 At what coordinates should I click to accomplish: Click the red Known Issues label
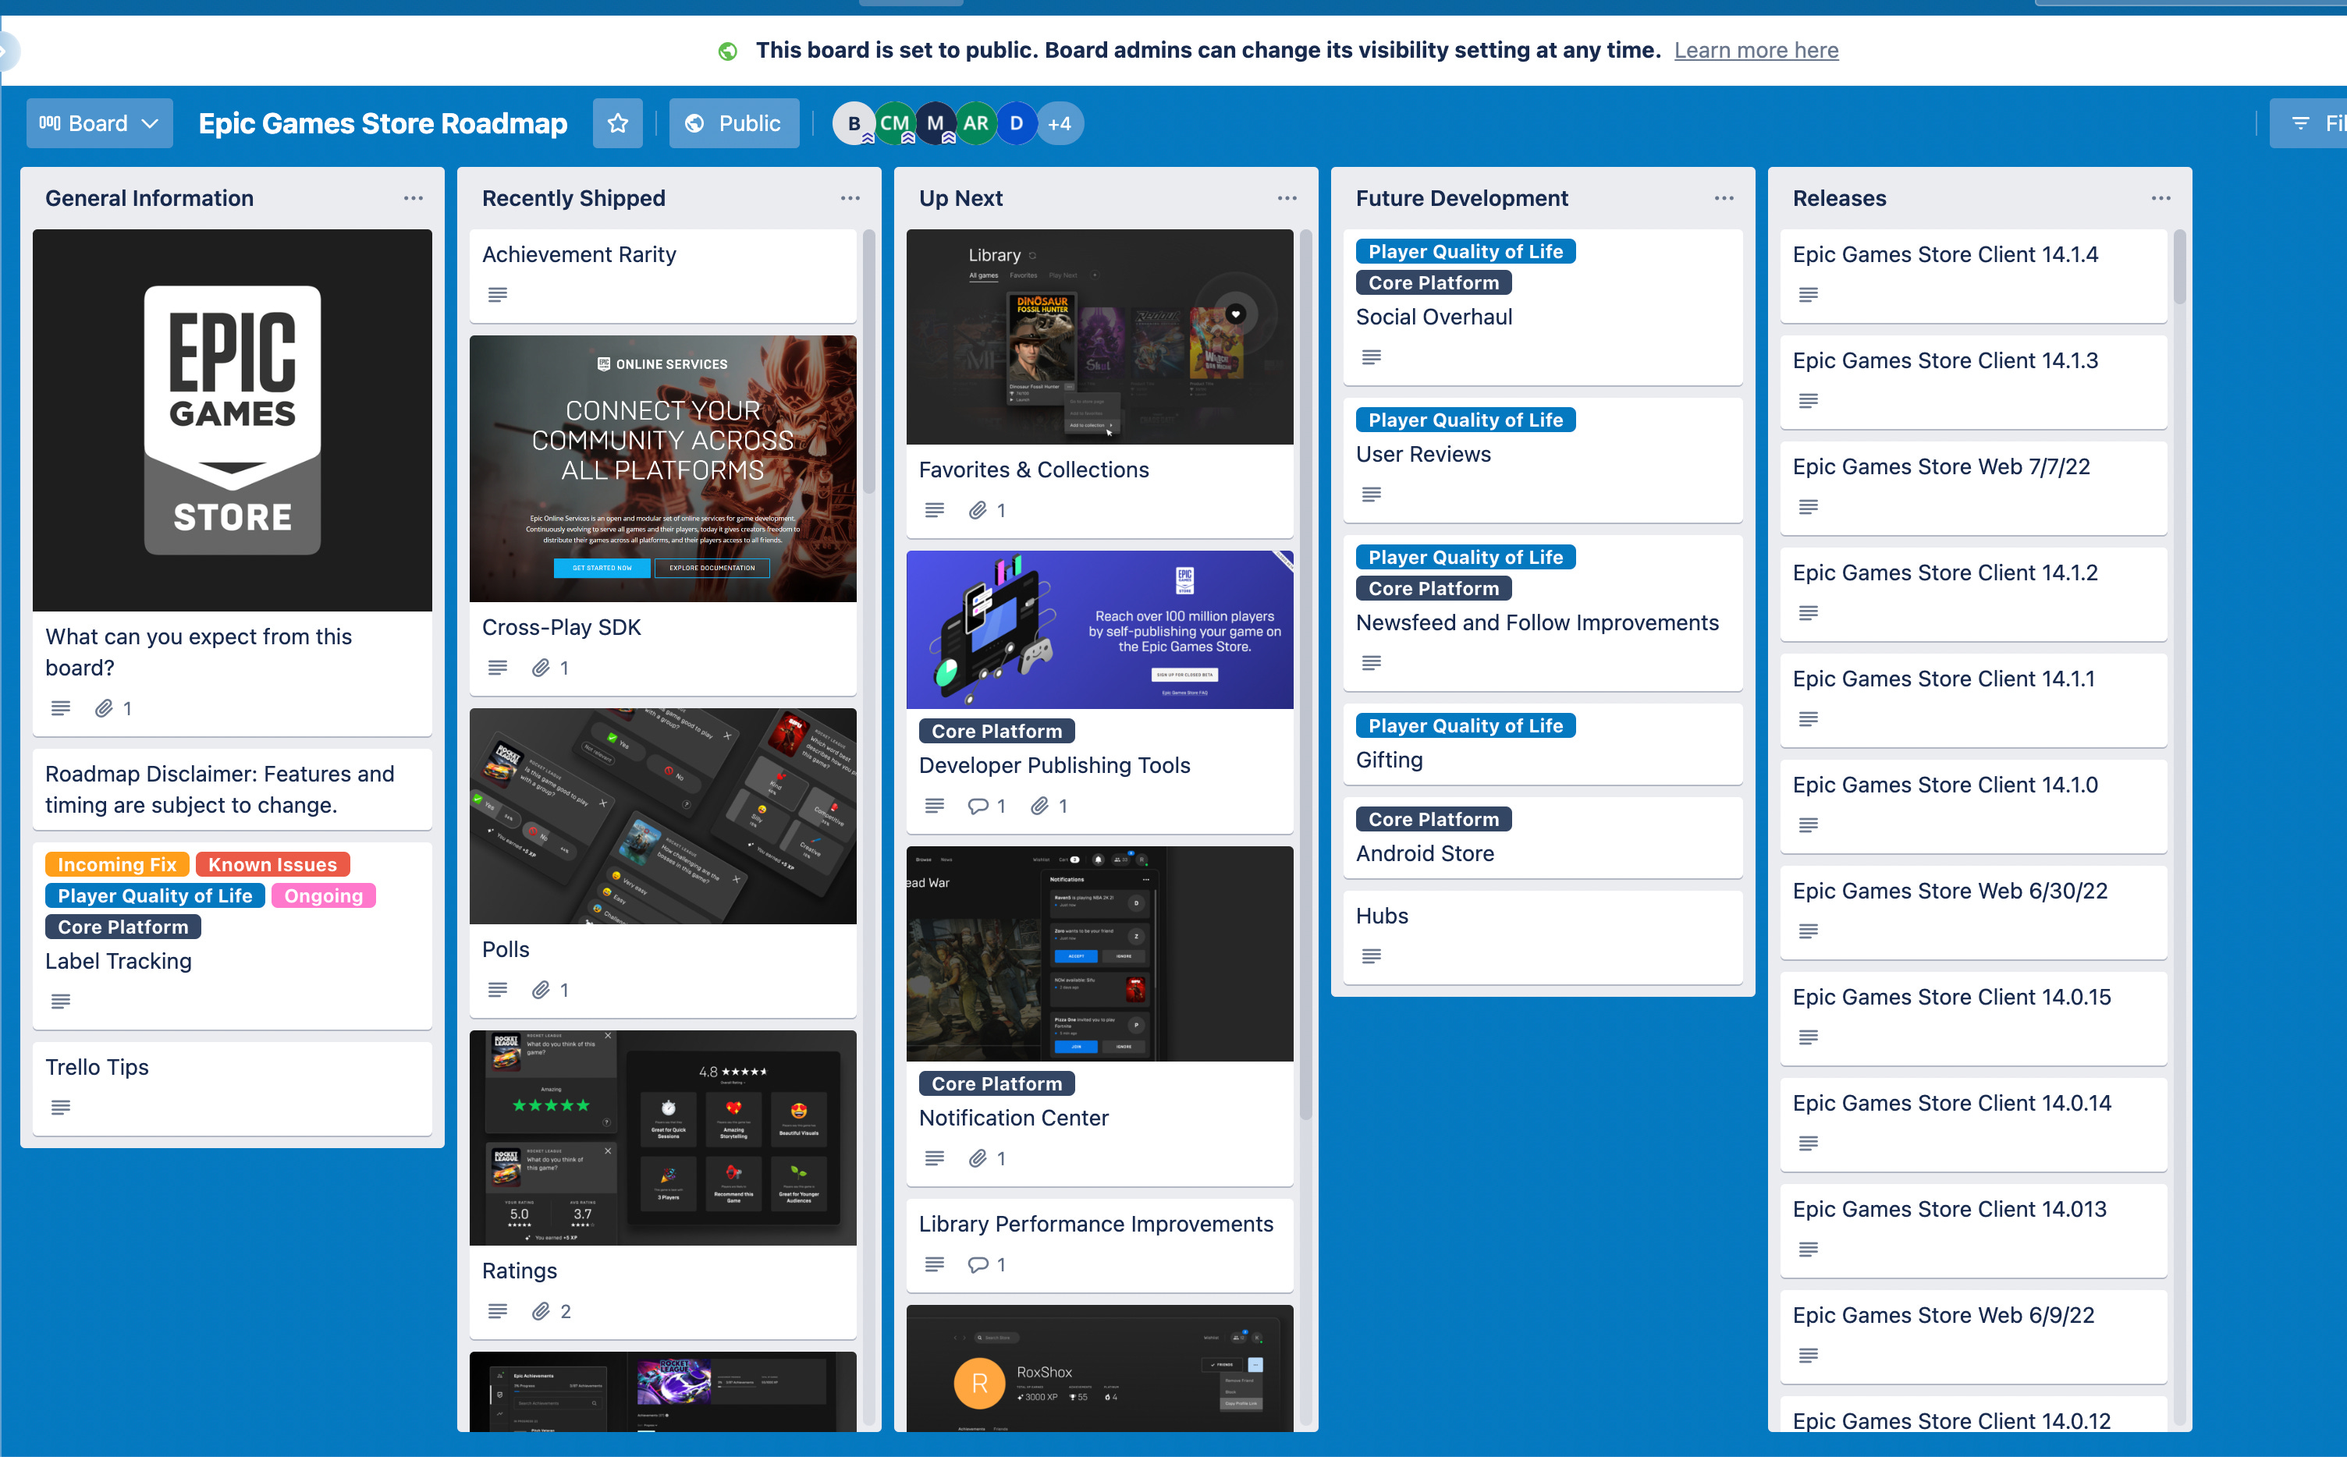(x=273, y=864)
